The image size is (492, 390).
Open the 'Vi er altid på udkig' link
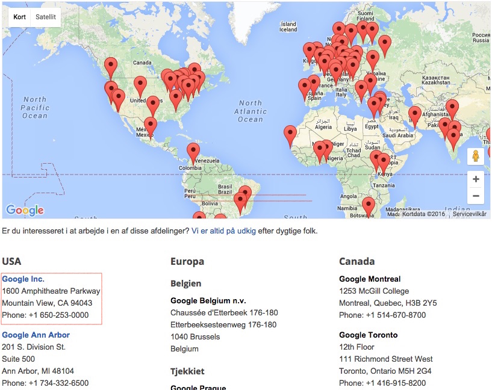coord(223,231)
